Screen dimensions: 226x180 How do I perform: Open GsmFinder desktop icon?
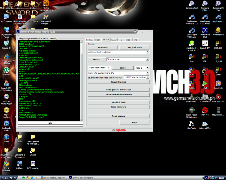[192, 125]
